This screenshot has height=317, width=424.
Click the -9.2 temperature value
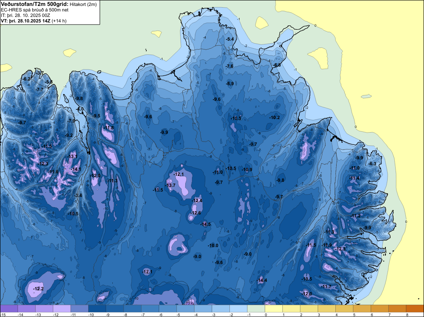[x=69, y=135]
